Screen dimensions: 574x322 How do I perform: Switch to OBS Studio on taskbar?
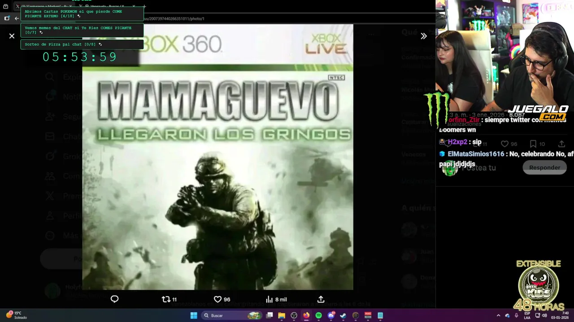(294, 315)
